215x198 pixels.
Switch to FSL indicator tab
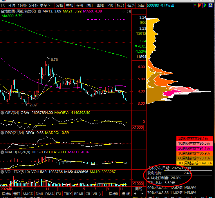(x=59, y=194)
